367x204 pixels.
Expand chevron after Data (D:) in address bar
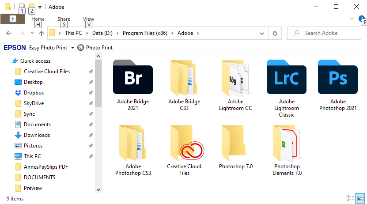(117, 33)
